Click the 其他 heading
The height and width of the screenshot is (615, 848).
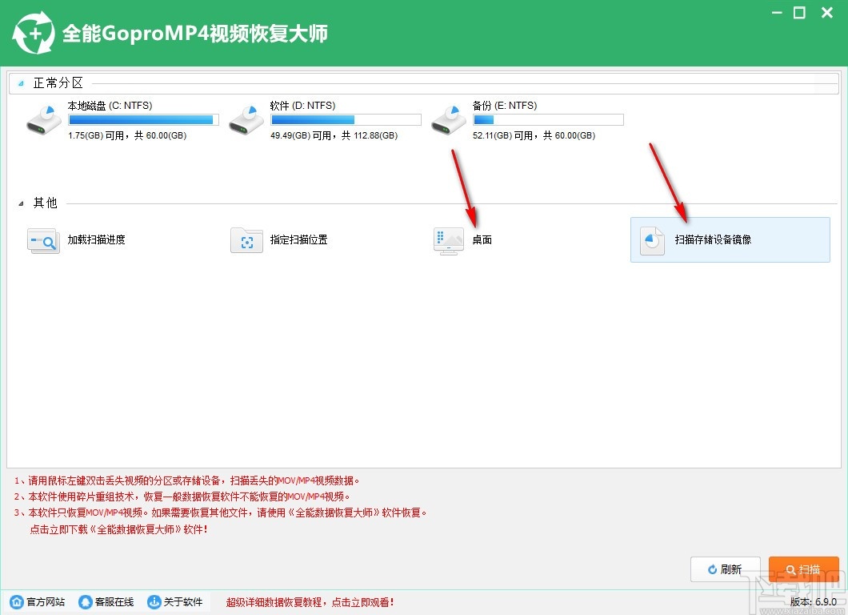click(46, 203)
